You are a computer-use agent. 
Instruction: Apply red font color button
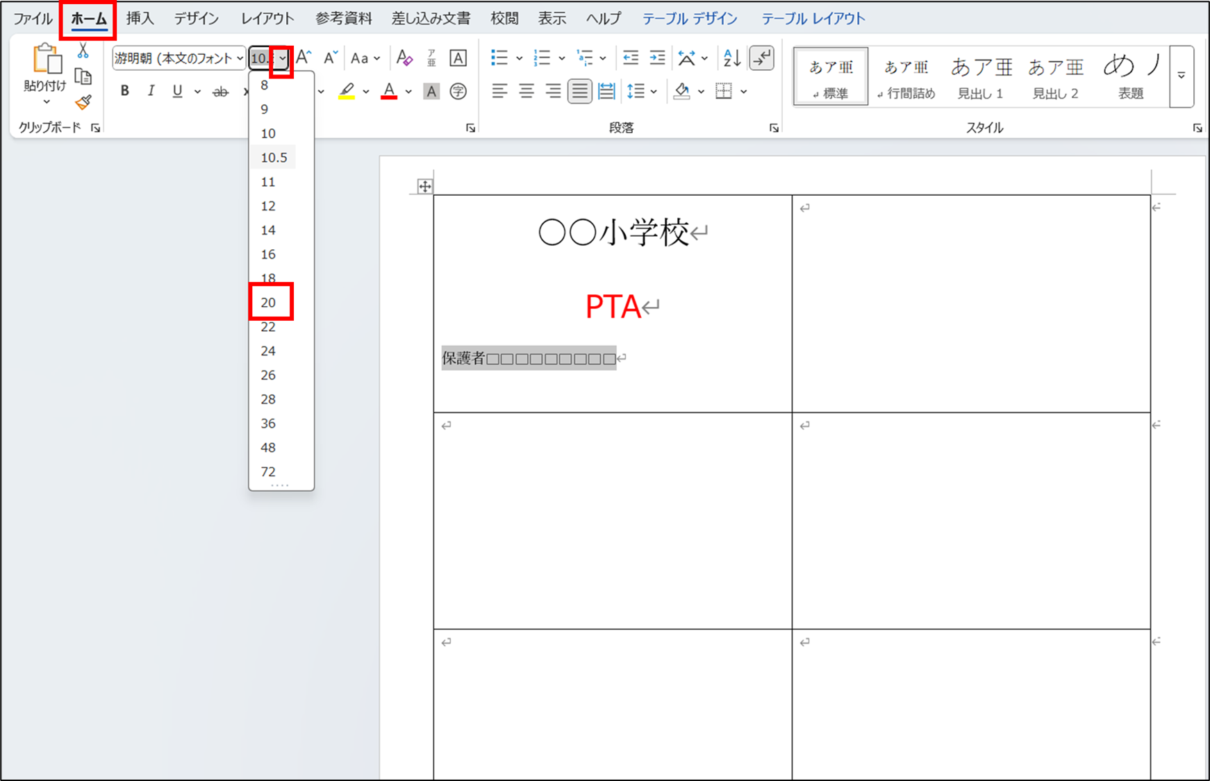(389, 91)
